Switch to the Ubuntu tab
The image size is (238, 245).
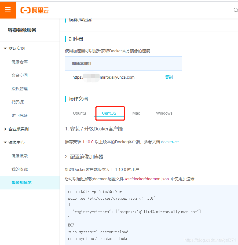coord(79,113)
